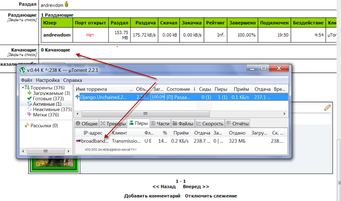Select the Неактивные (375) category

(x=53, y=109)
